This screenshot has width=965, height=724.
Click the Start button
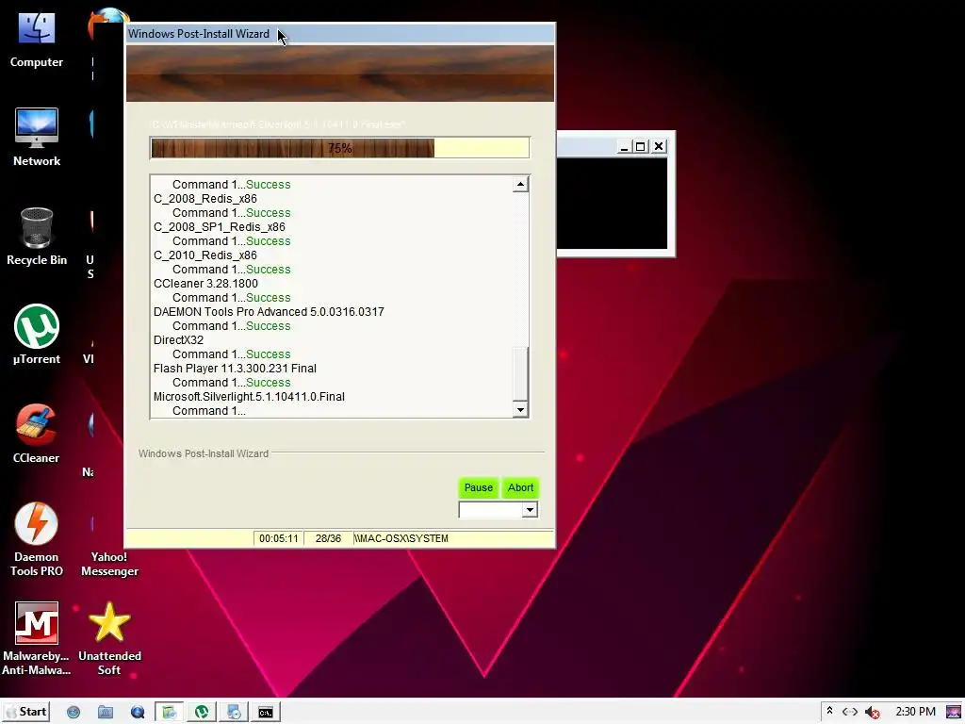tap(26, 712)
